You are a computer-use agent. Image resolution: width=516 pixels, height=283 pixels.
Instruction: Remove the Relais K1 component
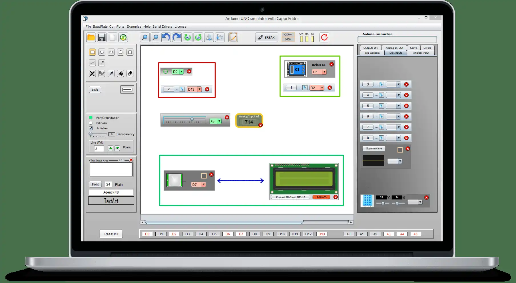pos(332,64)
